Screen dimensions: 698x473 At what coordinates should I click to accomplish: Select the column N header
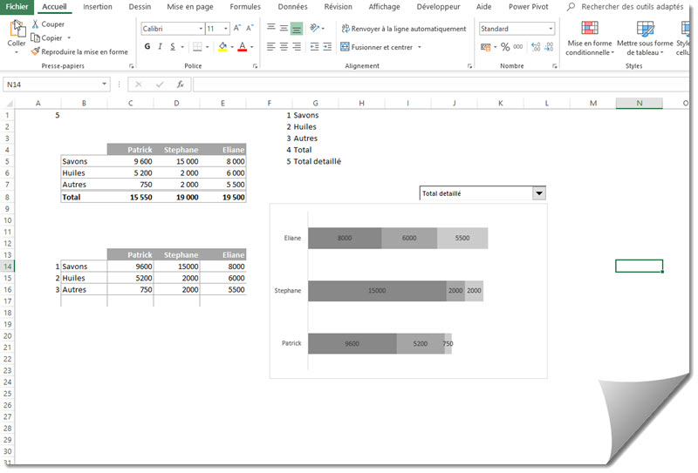point(640,103)
